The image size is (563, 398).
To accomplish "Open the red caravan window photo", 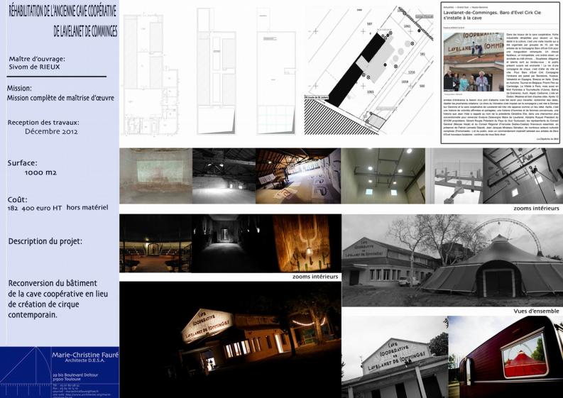I will pos(505,357).
